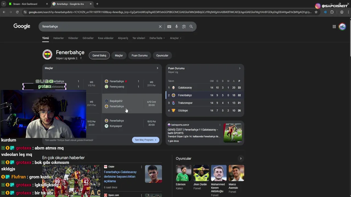Select Galatasaray row in standings table
Image resolution: width=351 pixels, height=197 pixels.
tap(205, 88)
